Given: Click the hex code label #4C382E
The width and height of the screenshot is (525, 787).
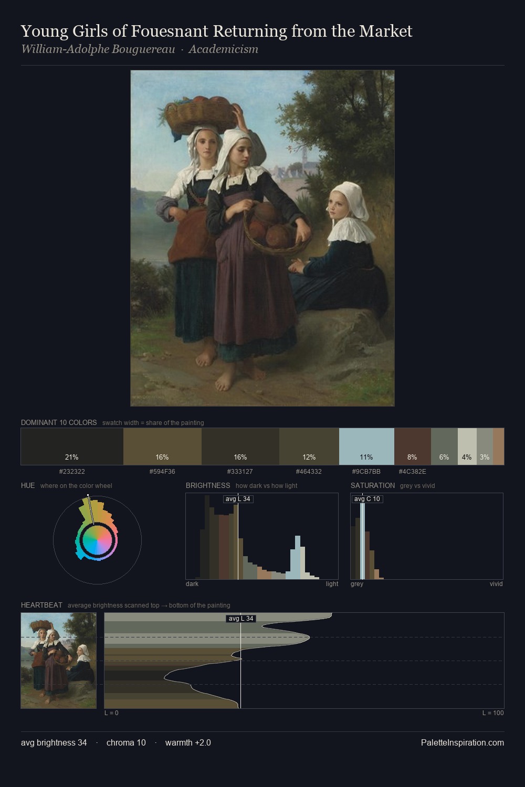Looking at the screenshot, I should 413,472.
